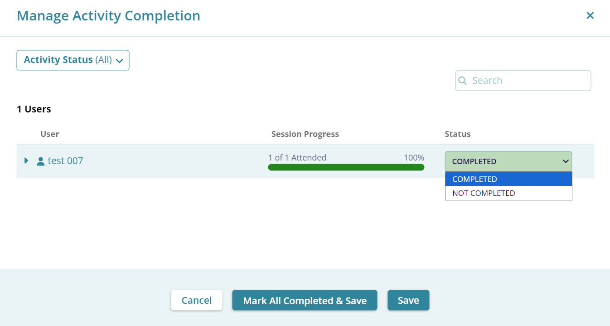This screenshot has height=326, width=610.
Task: Click the 1 Users count label
Action: coord(34,109)
